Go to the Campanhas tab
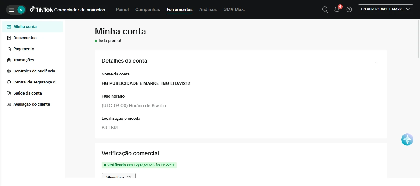This screenshot has height=186, width=420. pyautogui.click(x=148, y=10)
